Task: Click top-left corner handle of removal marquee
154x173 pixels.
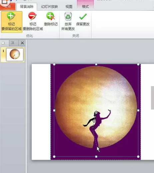Action: (x=54, y=64)
